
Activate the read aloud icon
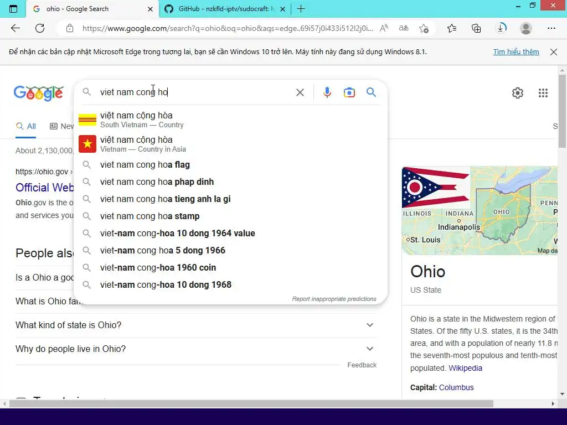point(384,28)
